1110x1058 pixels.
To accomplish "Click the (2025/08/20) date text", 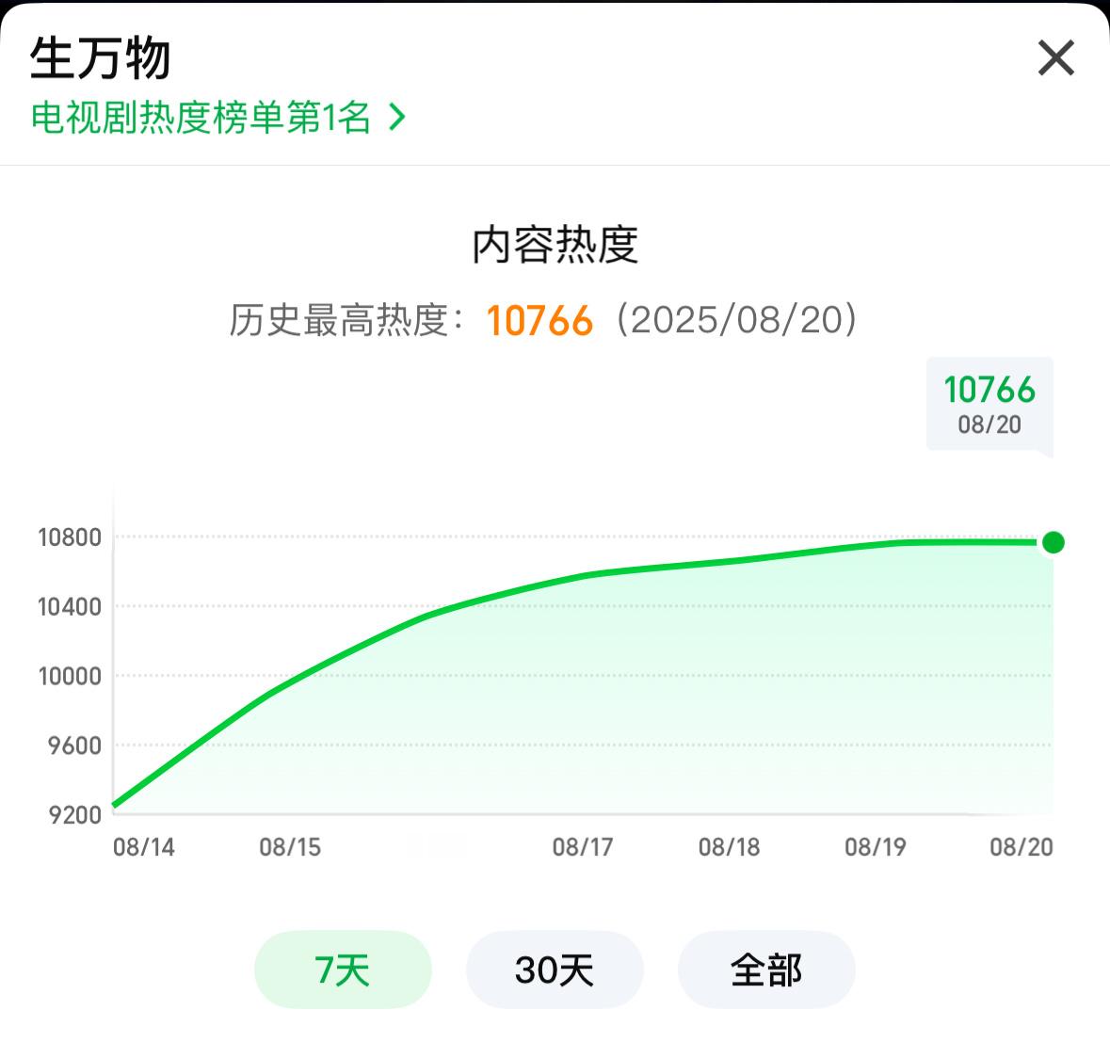I will tap(737, 321).
